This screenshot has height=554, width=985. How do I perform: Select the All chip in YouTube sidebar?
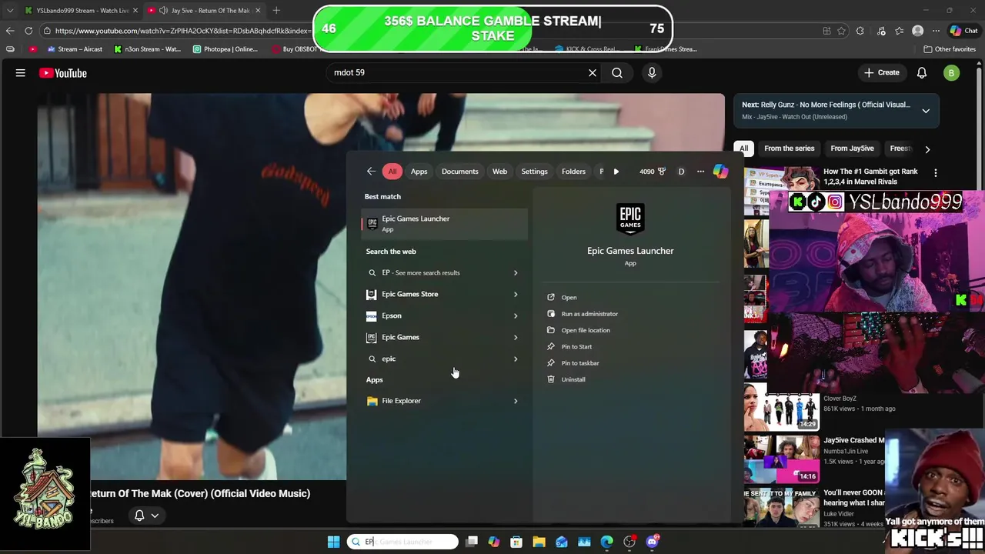[x=743, y=149]
